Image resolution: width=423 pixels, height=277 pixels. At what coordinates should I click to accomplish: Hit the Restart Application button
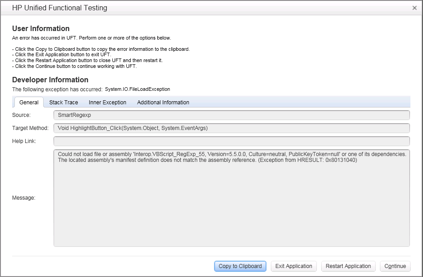pos(348,266)
